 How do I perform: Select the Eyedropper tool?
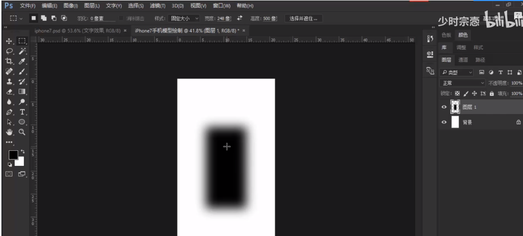[x=22, y=61]
